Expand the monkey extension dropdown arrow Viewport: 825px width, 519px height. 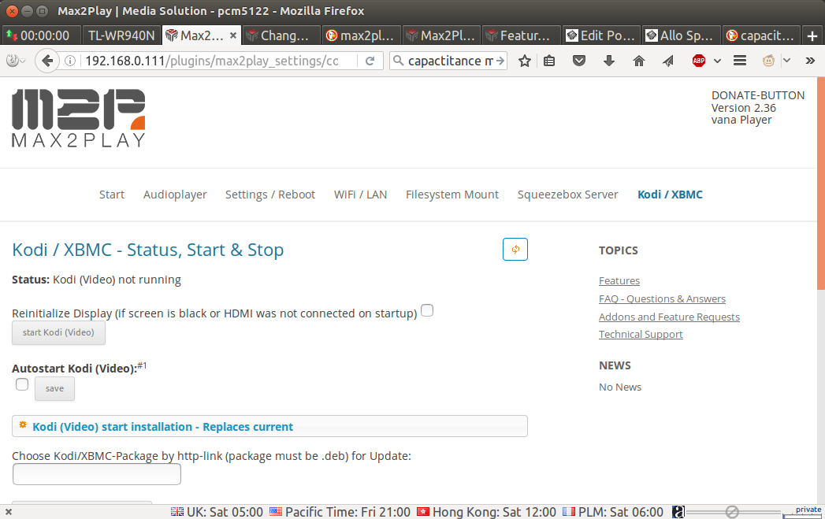(x=786, y=61)
